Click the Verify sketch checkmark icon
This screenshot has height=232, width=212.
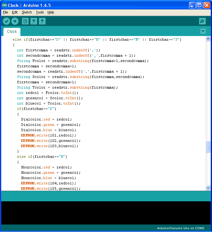coord(7,21)
